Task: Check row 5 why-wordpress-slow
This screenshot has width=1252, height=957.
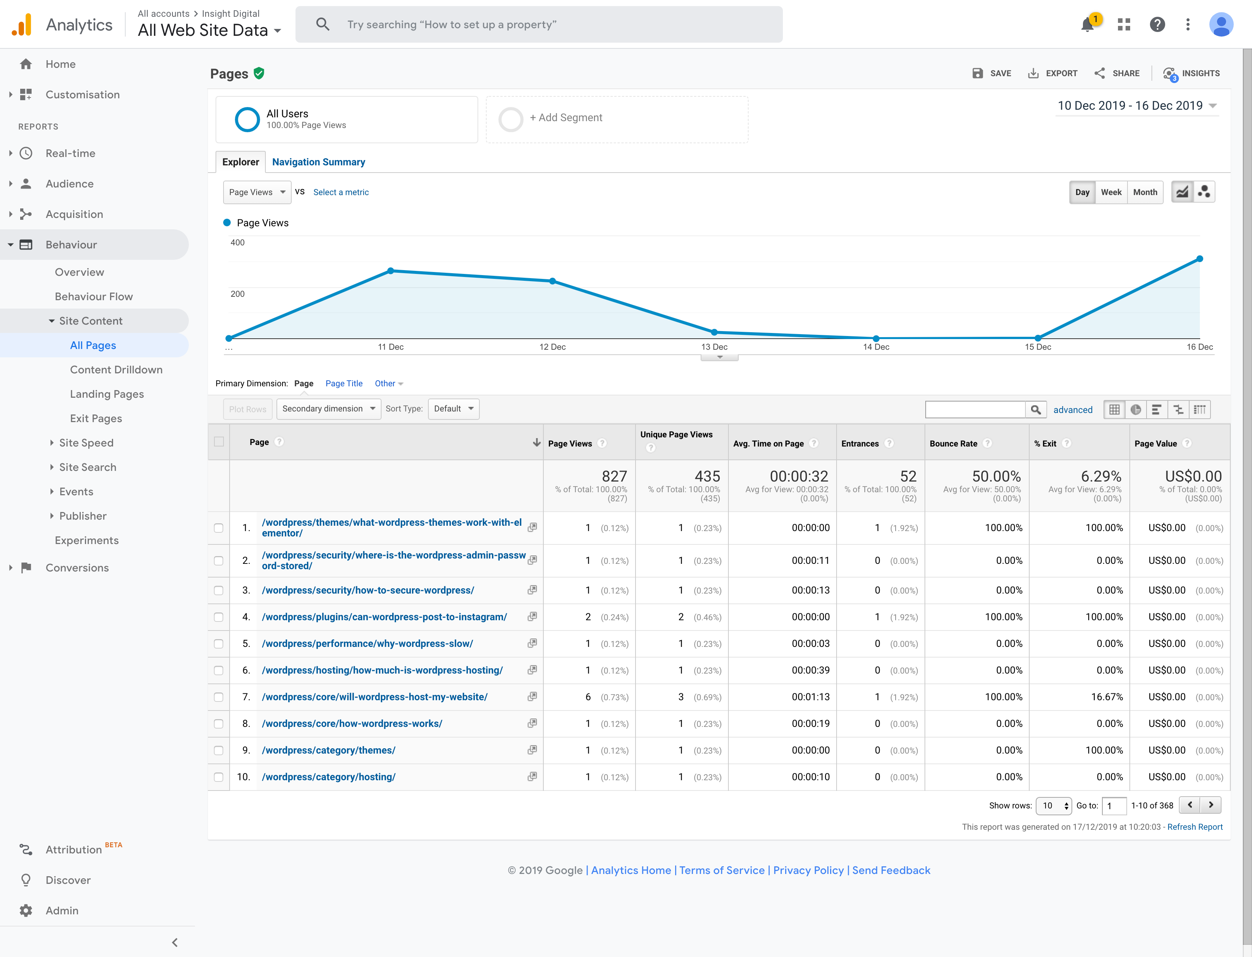Action: coord(219,644)
